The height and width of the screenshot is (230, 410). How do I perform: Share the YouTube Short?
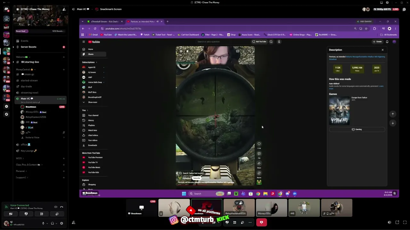tap(259, 164)
